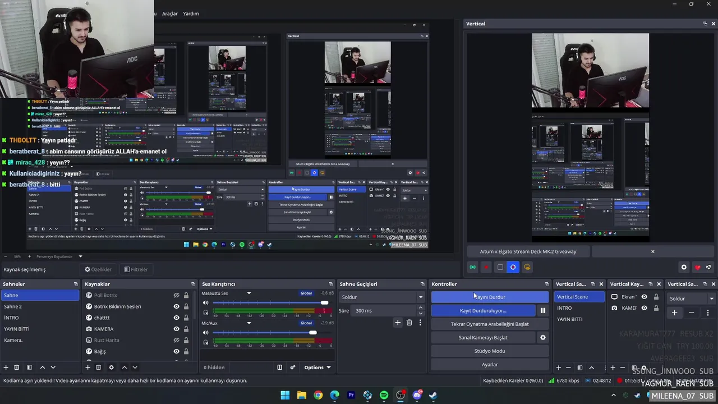Click Tekrar Oynatma Arabelleğini Başlat button
This screenshot has width=718, height=404.
coord(490,324)
